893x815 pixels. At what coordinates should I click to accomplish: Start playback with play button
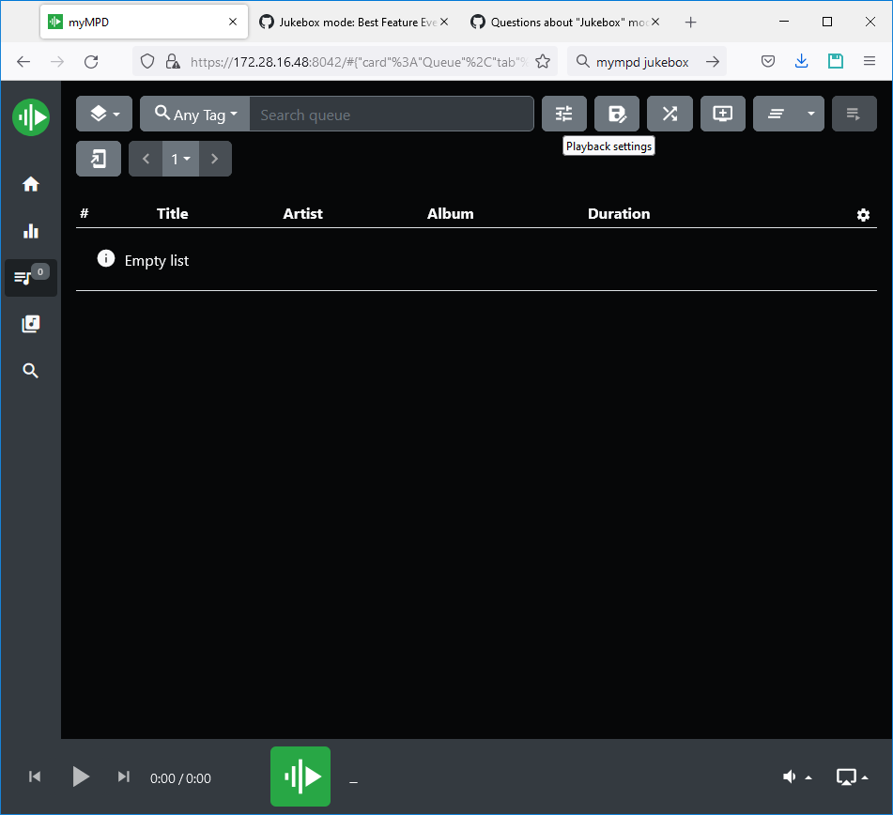[81, 777]
